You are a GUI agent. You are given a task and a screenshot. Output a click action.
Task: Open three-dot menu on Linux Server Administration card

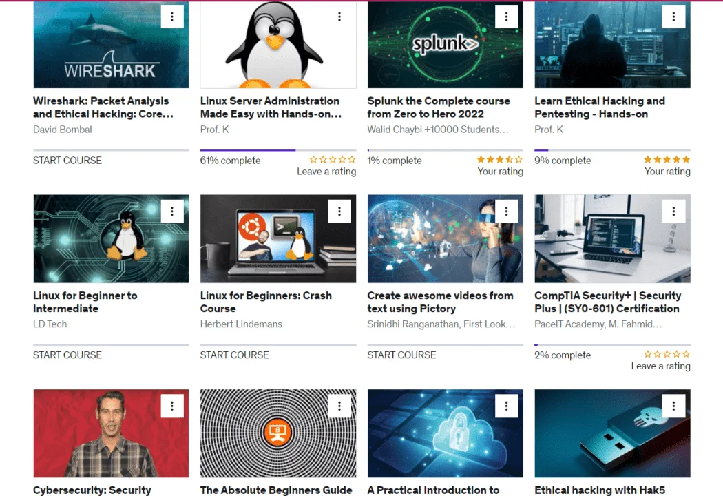coord(339,17)
